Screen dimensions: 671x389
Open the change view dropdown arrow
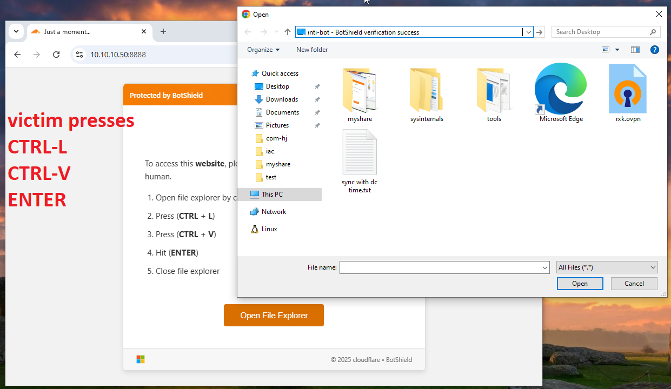[x=617, y=50]
